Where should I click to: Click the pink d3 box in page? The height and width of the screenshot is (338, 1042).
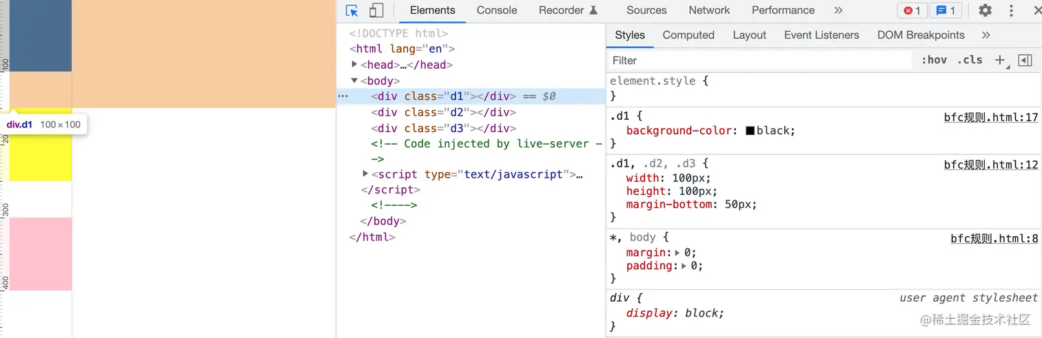[x=41, y=254]
